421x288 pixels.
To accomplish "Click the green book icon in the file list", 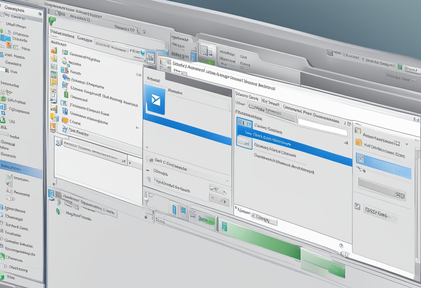I will (66, 94).
